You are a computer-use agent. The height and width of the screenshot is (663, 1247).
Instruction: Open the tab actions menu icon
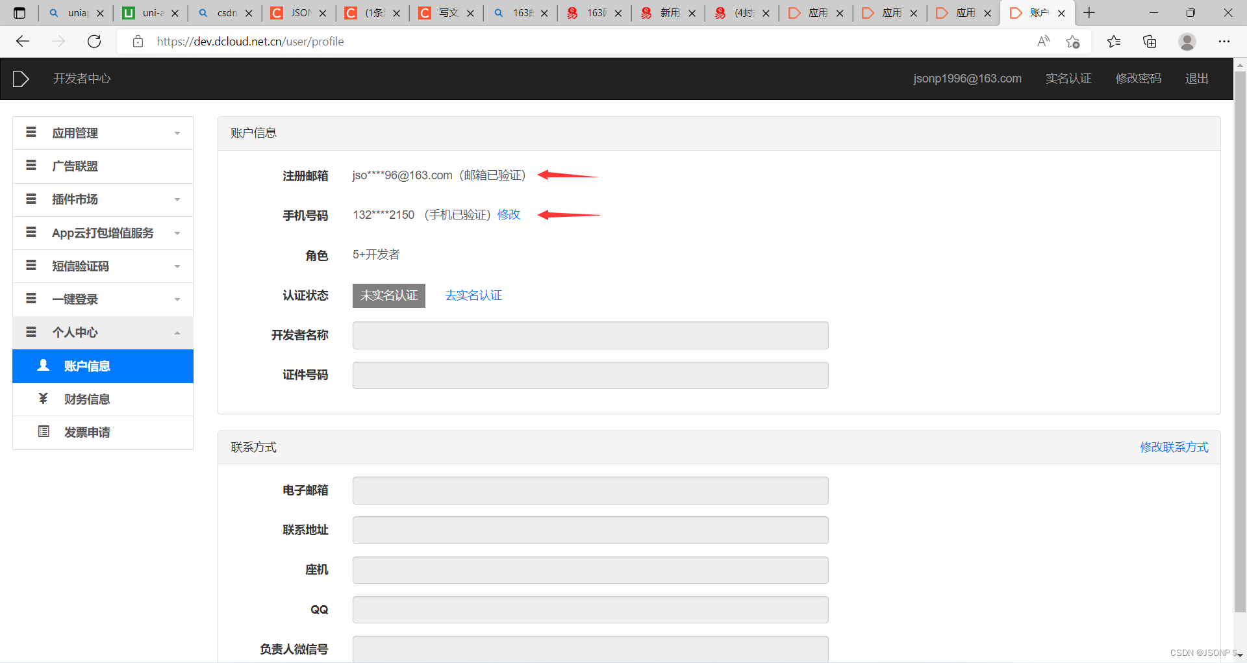[19, 13]
